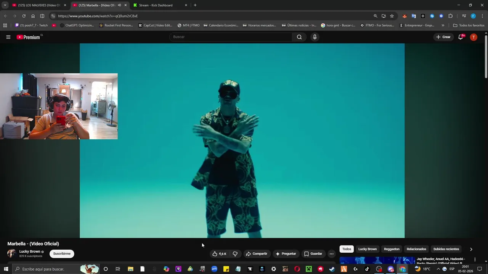The height and width of the screenshot is (274, 488).
Task: Dislike the Marbella video
Action: tap(235, 254)
